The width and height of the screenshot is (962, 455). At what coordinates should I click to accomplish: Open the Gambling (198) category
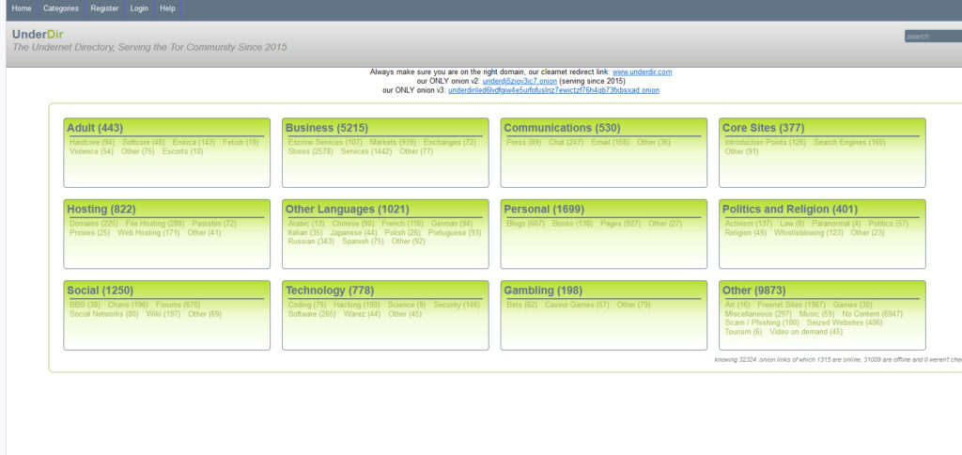pyautogui.click(x=543, y=290)
